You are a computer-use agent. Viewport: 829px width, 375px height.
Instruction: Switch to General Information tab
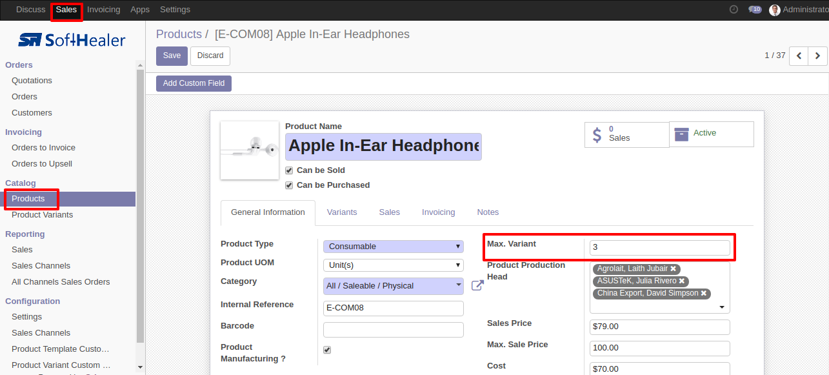pyautogui.click(x=268, y=212)
